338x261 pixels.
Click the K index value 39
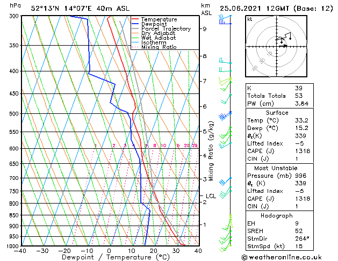pyautogui.click(x=299, y=88)
